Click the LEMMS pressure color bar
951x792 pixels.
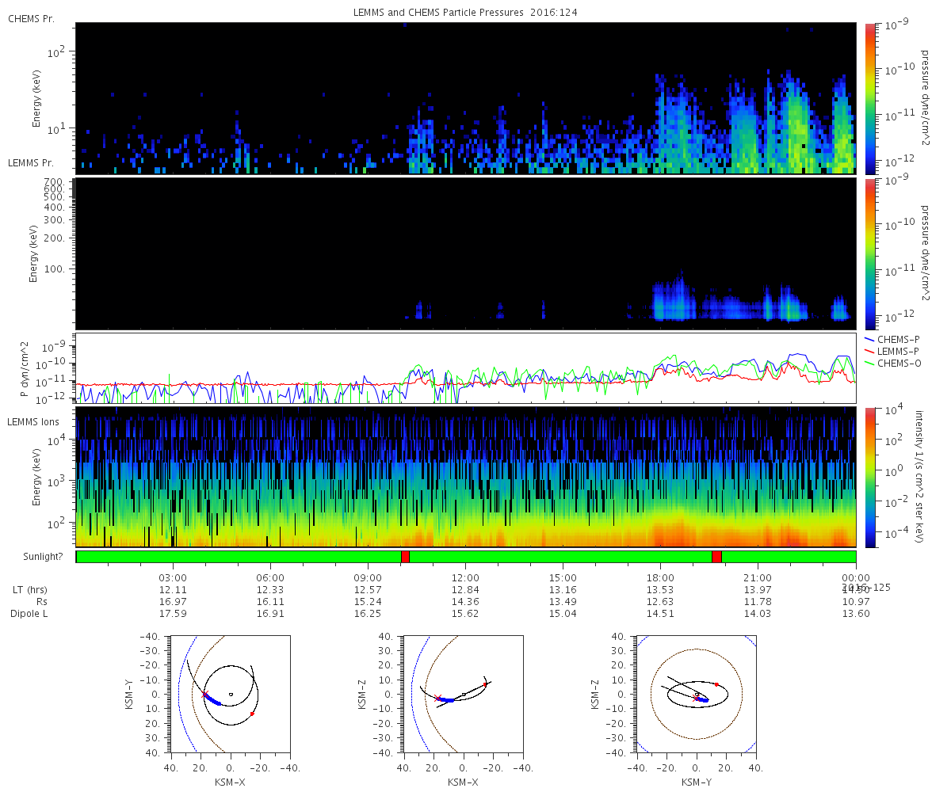coord(869,253)
